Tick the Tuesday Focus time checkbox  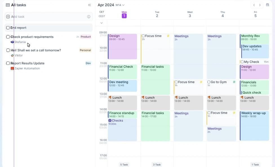143,36
